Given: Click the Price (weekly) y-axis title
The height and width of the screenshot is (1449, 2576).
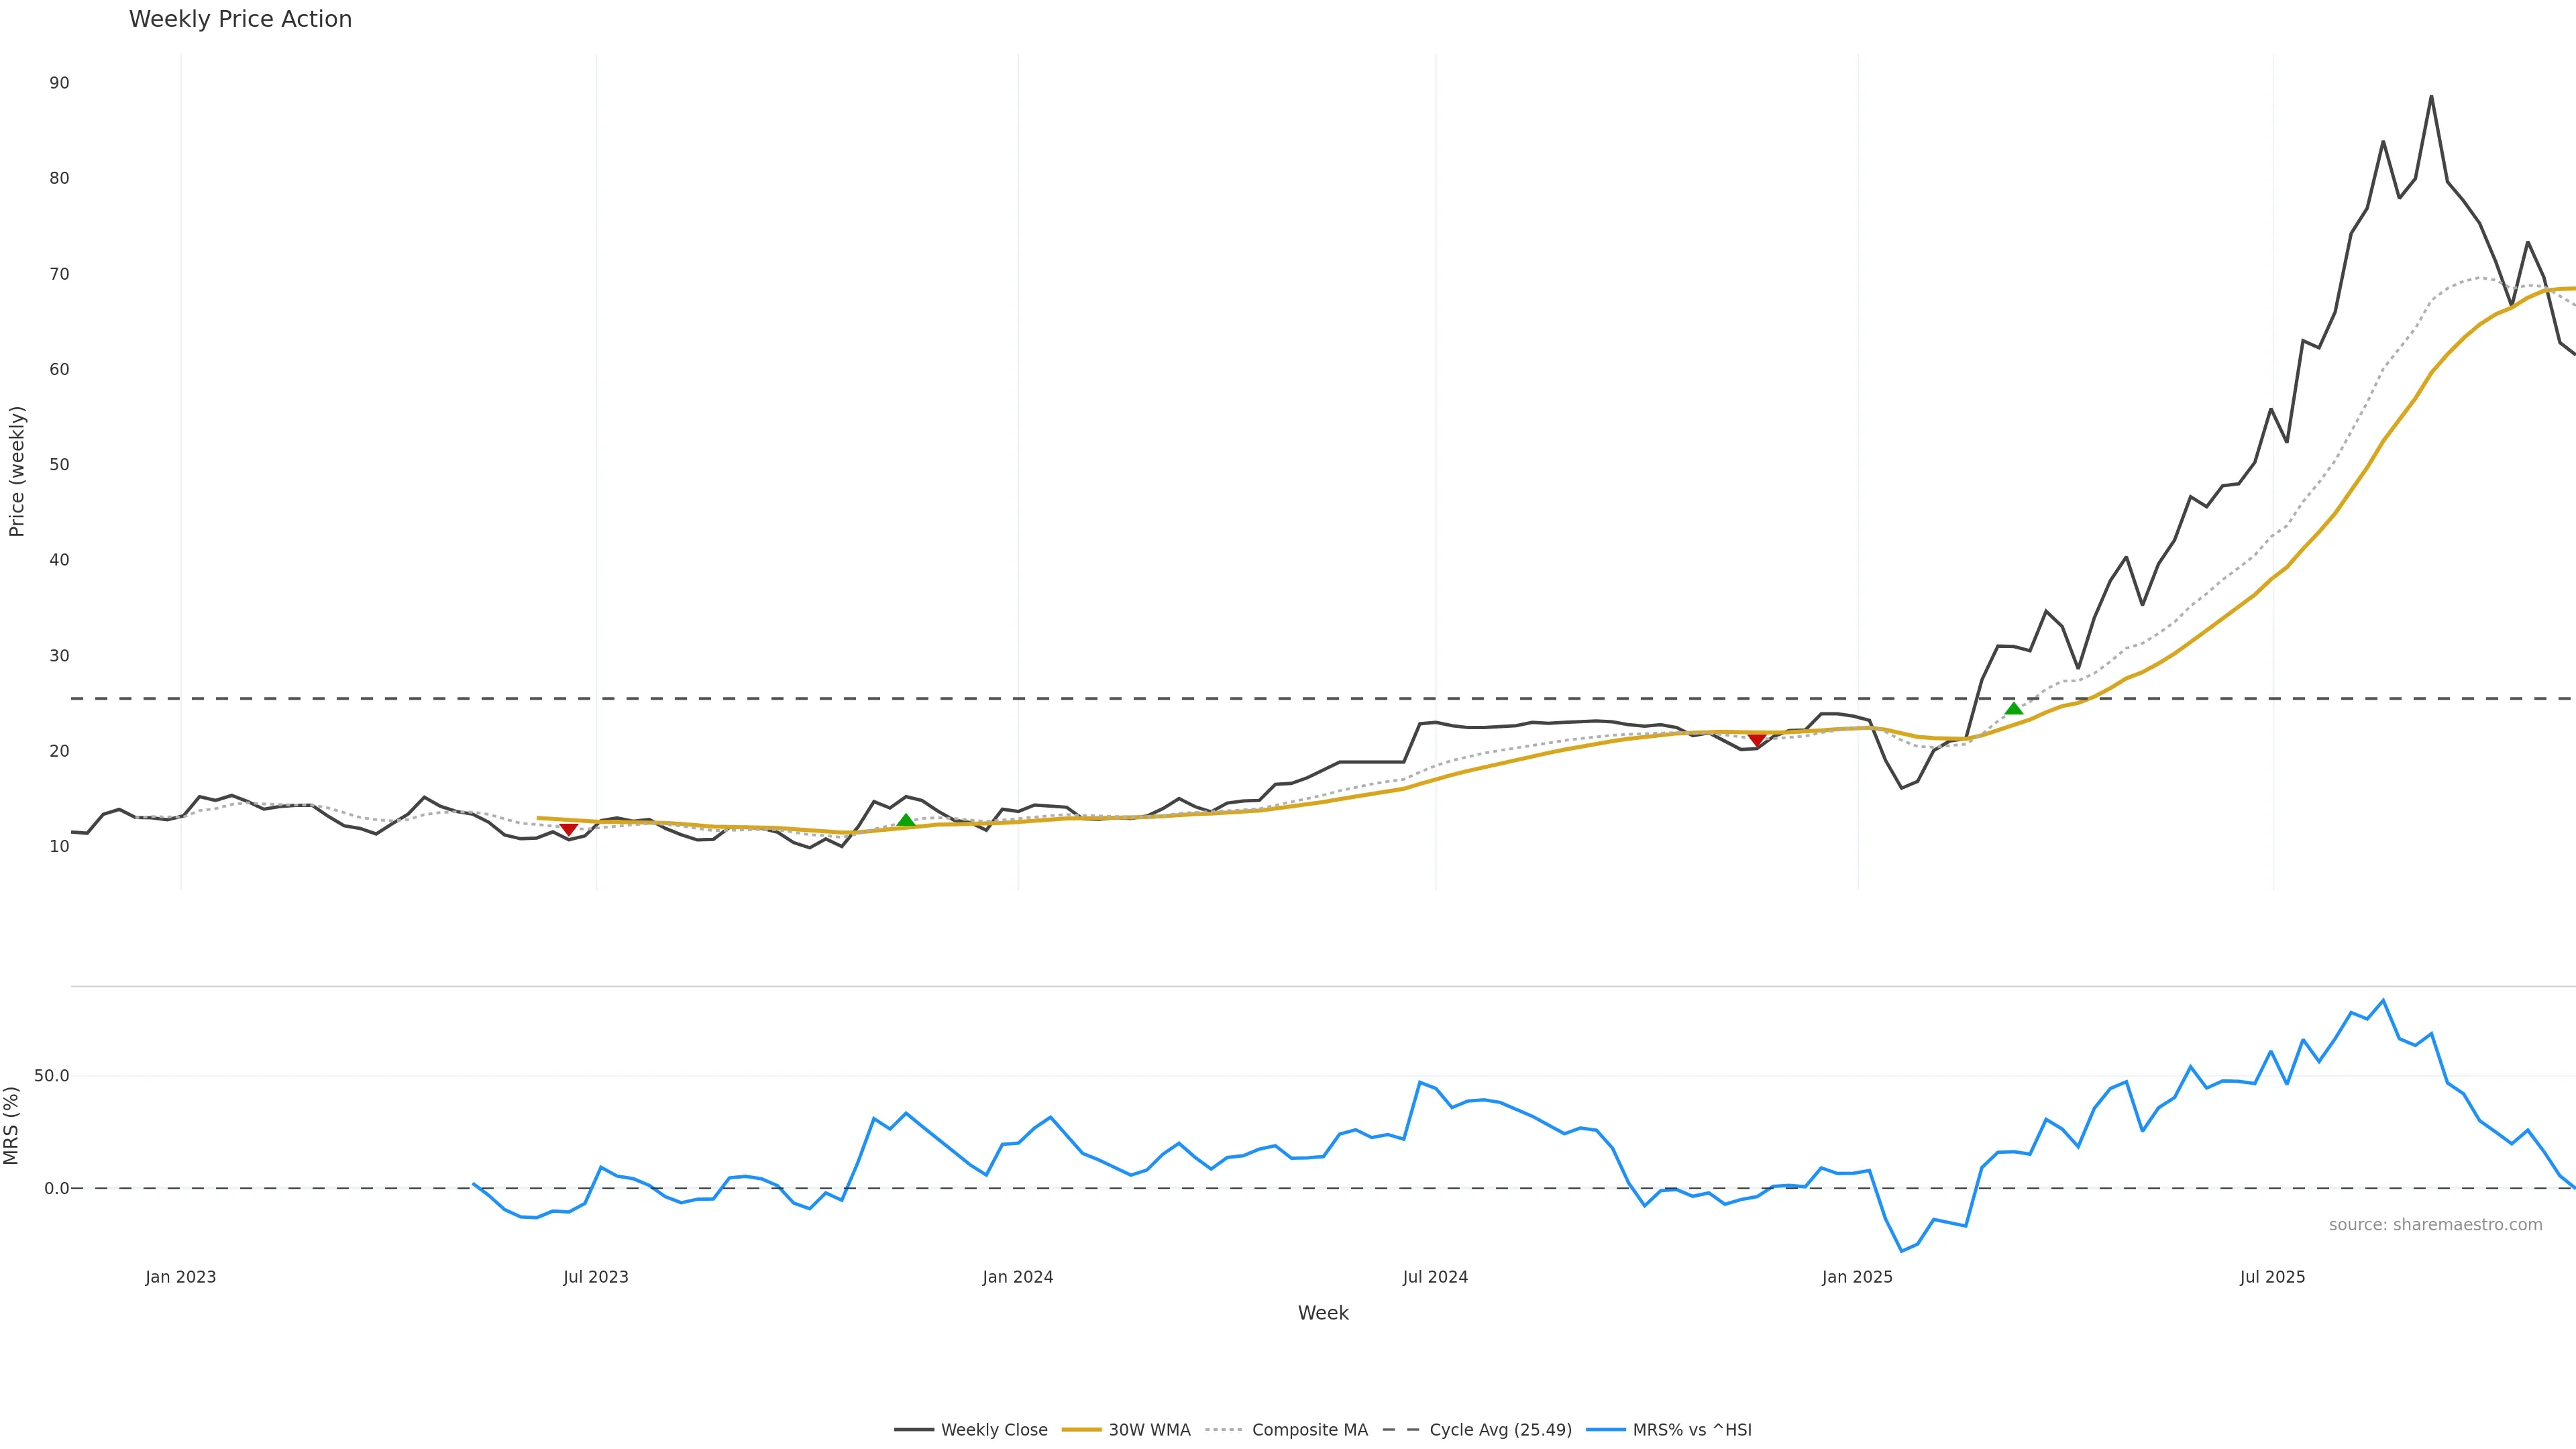Looking at the screenshot, I should click(17, 471).
